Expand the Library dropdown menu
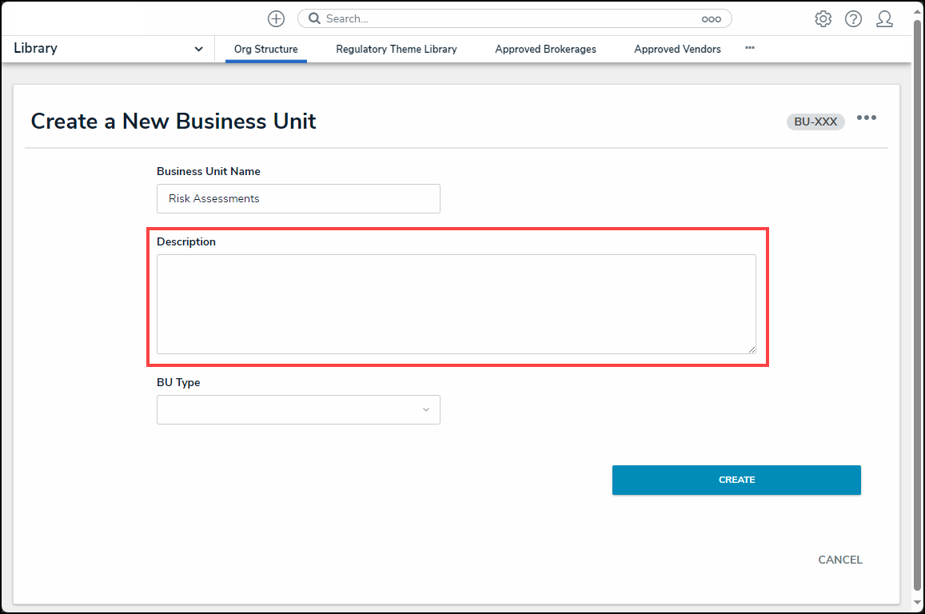The image size is (925, 614). click(198, 49)
